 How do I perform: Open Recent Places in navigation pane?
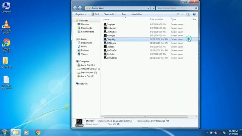[87, 32]
